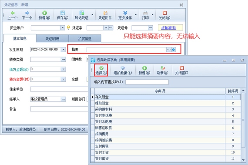Image resolution: width=248 pixels, height=165 pixels.
Task: Expand the 资金账户 dropdown
Action: point(63,28)
